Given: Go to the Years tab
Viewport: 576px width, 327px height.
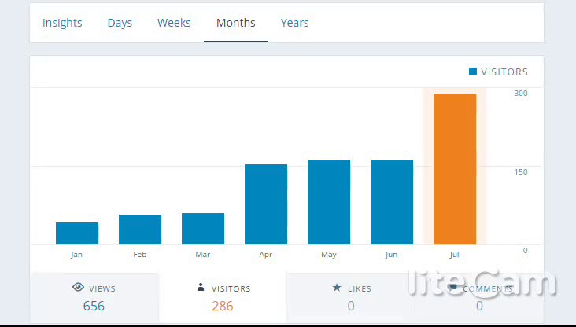Looking at the screenshot, I should pyautogui.click(x=295, y=23).
